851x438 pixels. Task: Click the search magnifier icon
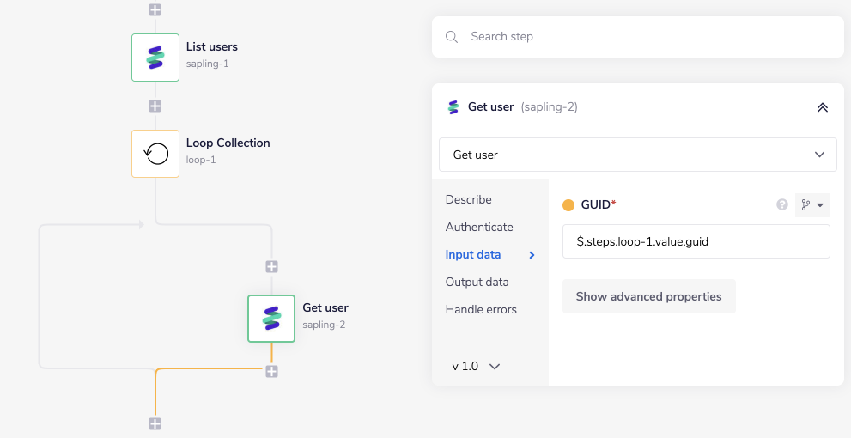click(x=452, y=37)
